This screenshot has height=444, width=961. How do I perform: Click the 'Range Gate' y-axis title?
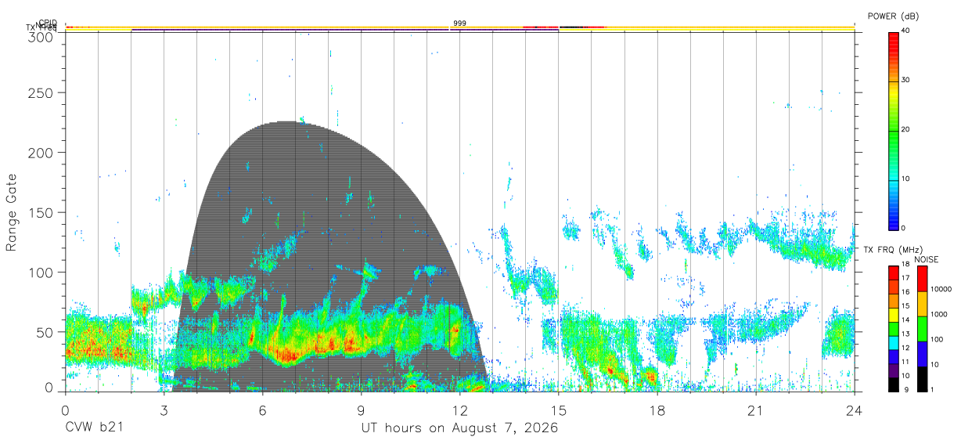12,212
